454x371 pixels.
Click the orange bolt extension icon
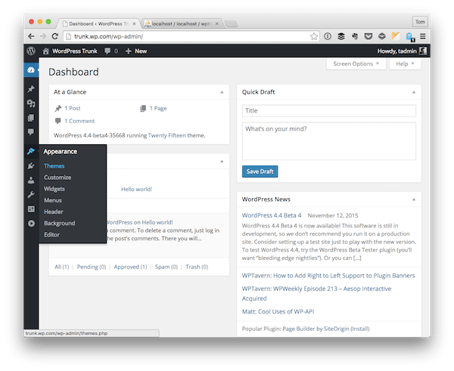[395, 36]
